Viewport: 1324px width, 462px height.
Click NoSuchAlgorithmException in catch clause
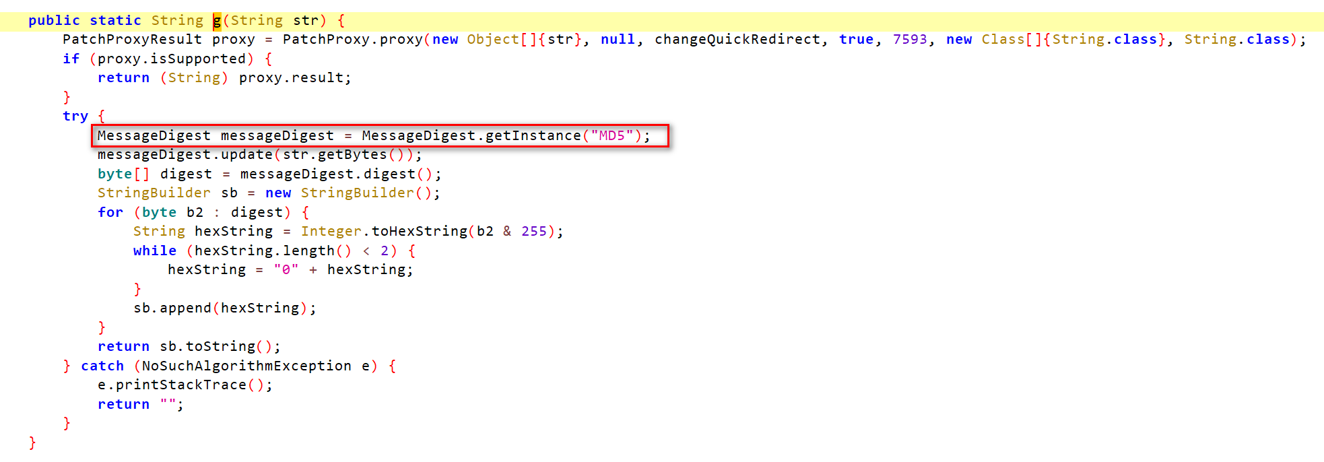point(246,366)
